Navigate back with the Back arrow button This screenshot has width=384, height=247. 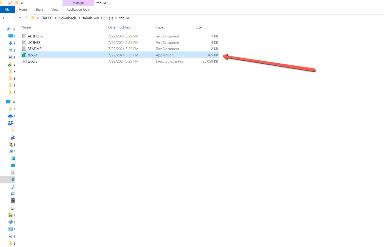[4, 18]
